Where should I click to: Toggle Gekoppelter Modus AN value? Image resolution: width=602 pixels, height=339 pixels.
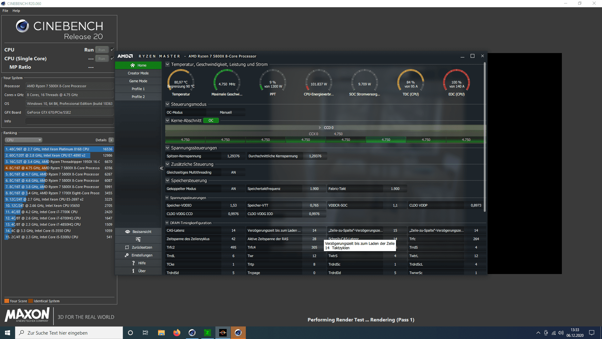233,189
